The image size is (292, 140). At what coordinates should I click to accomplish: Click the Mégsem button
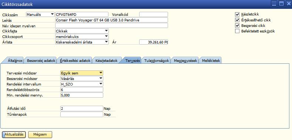(40, 134)
